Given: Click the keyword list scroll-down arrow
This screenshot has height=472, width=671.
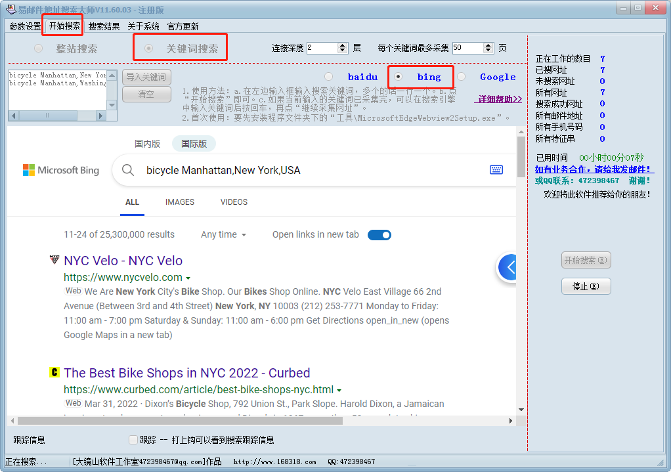Looking at the screenshot, I should 112,105.
